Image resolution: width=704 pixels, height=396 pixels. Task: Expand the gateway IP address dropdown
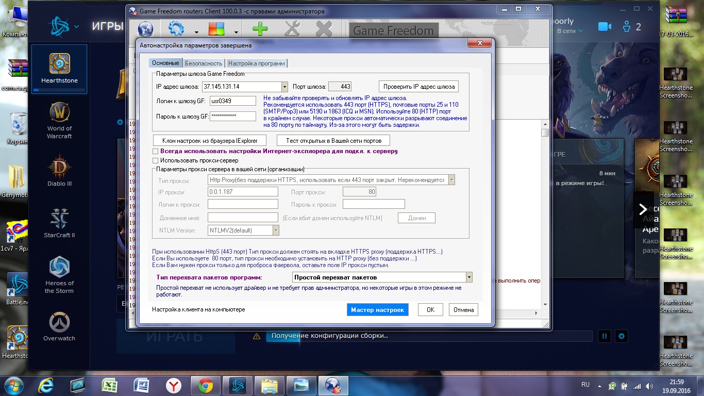284,87
